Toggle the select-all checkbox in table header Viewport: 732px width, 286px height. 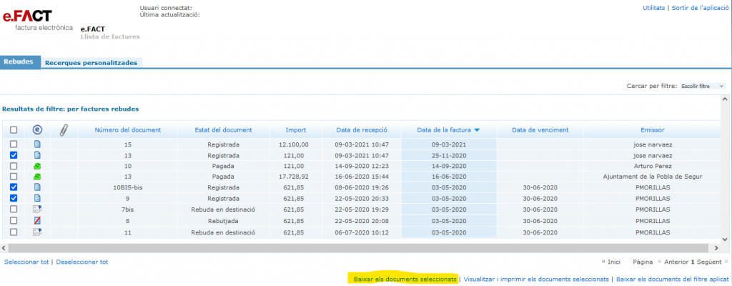click(x=14, y=130)
